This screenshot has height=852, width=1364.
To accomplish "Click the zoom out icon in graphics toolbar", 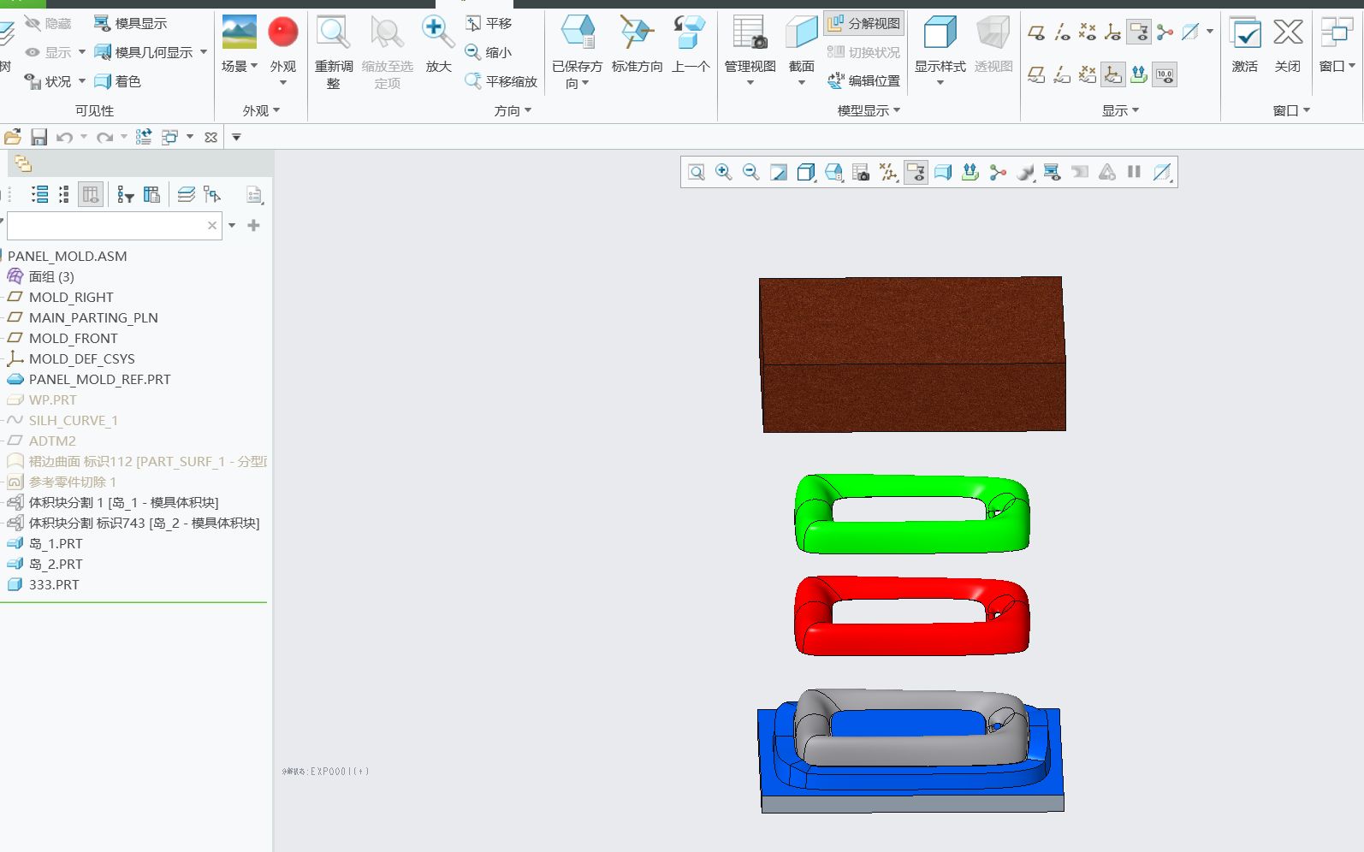I will click(751, 173).
